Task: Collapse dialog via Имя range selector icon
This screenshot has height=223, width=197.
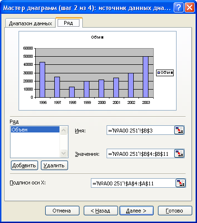Action: 179,130
